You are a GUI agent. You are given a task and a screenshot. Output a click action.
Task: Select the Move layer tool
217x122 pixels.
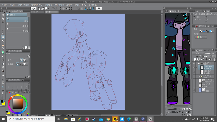point(3,22)
